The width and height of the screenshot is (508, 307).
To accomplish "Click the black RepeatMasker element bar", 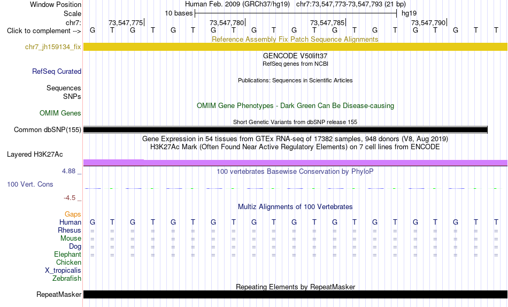I will click(295, 294).
